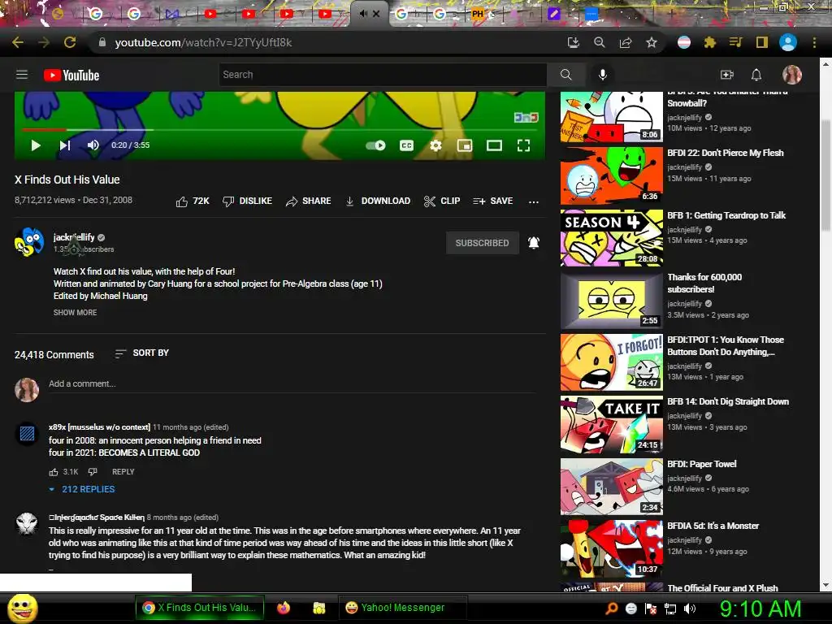Reload the page
Image resolution: width=832 pixels, height=624 pixels.
pos(70,42)
